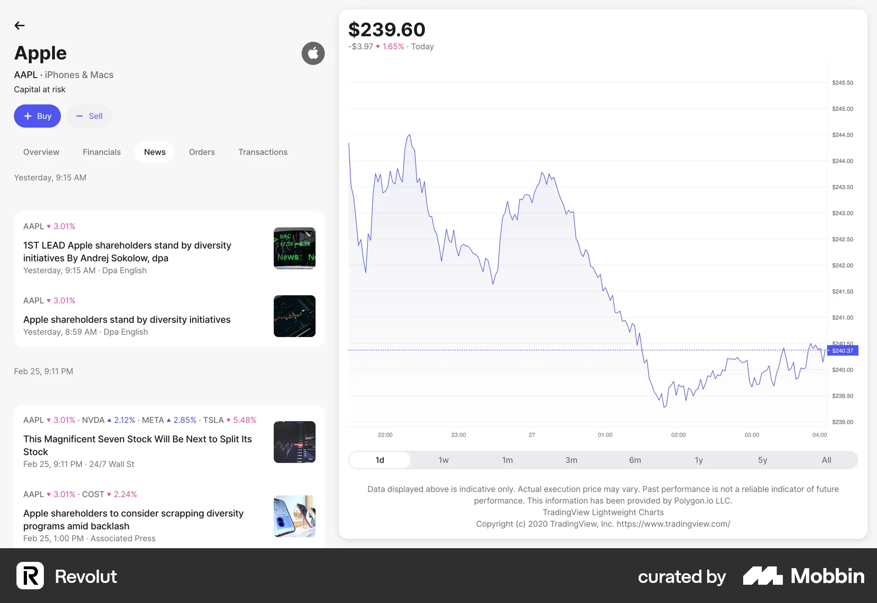Click the thumbnail of the diversity initiatives article
The width and height of the screenshot is (877, 603).
(x=294, y=316)
